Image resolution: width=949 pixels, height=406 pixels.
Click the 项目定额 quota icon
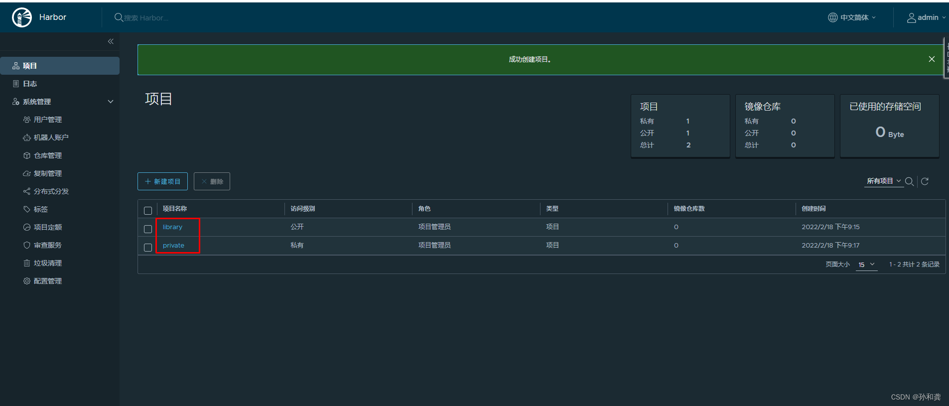(27, 227)
